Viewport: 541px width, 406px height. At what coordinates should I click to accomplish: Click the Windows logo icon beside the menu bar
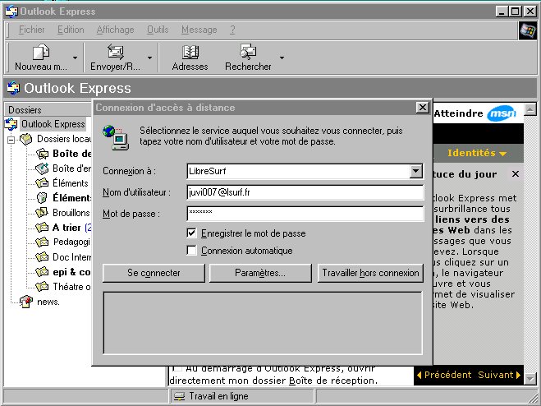[x=528, y=30]
